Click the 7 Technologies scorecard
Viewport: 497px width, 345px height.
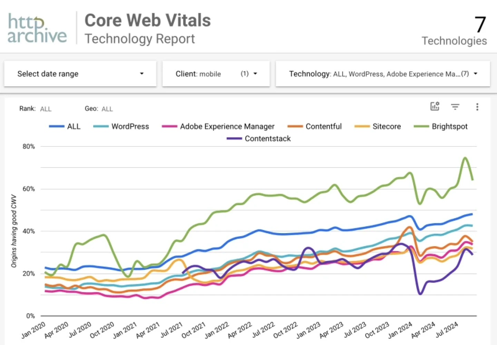(454, 31)
